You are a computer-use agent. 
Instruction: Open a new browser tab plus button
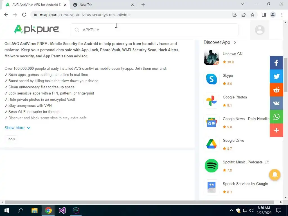tap(143, 5)
